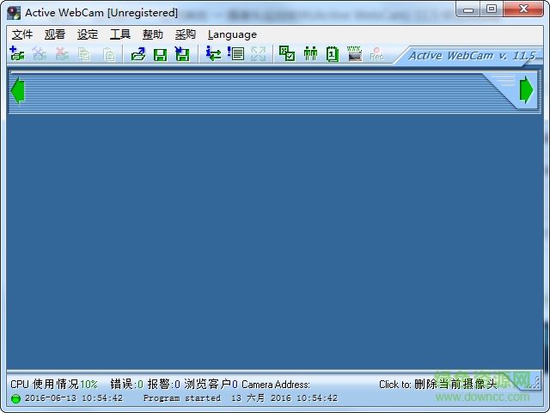The width and height of the screenshot is (550, 413).
Task: Click the application icon in title bar
Action: 14,13
